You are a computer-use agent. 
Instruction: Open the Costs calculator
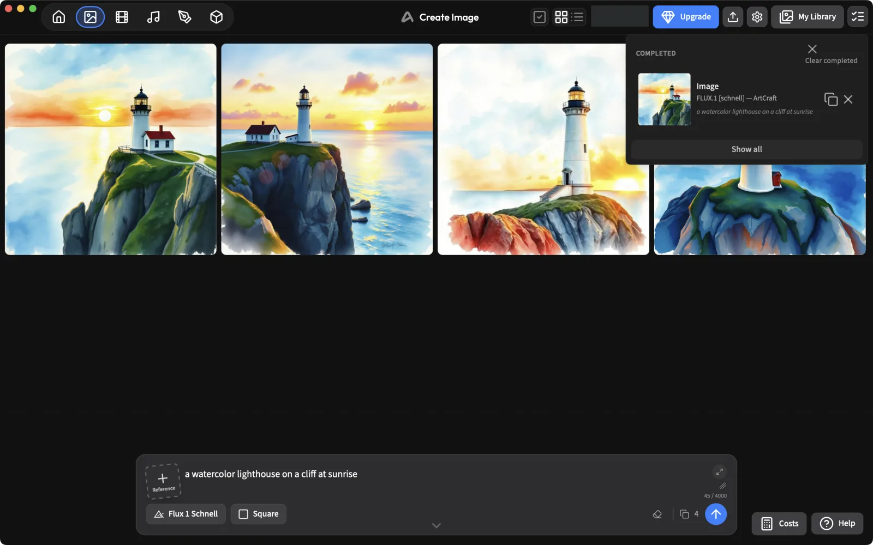click(x=779, y=524)
